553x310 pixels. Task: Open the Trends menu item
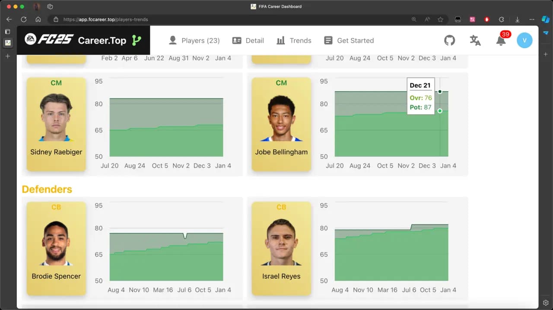(x=294, y=40)
